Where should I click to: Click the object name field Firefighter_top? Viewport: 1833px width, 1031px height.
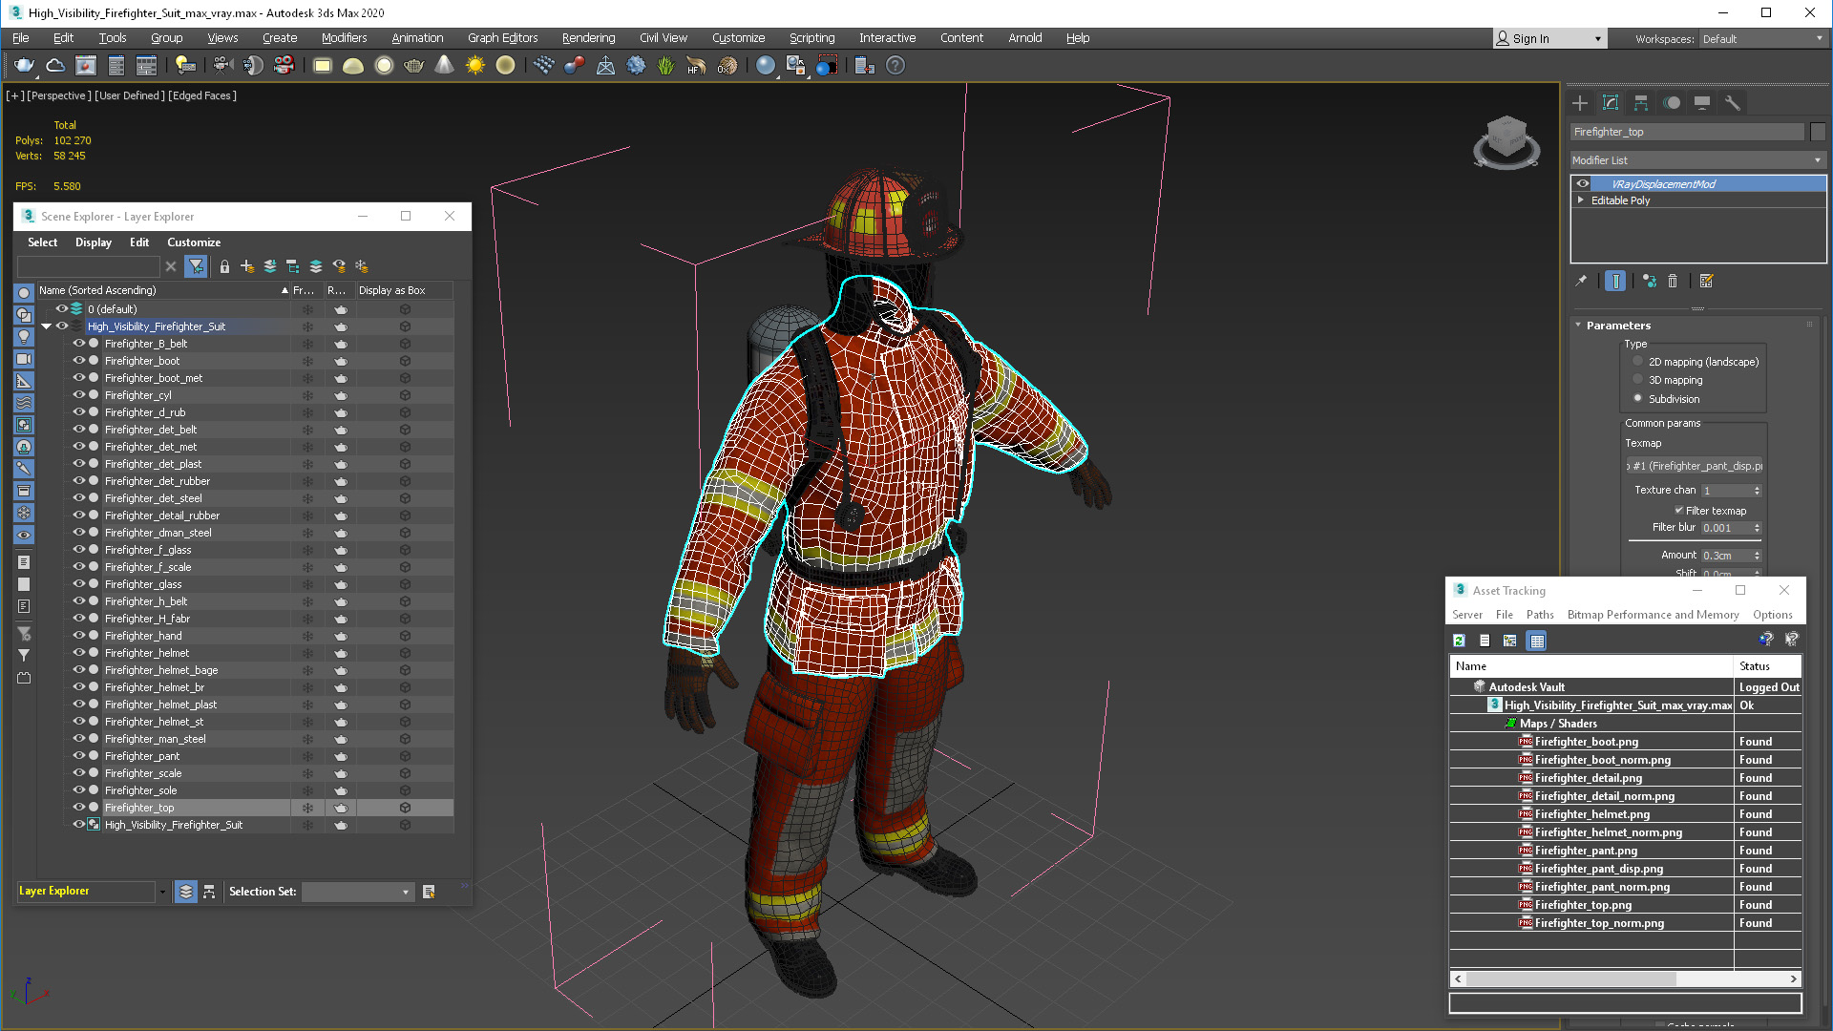point(1688,132)
